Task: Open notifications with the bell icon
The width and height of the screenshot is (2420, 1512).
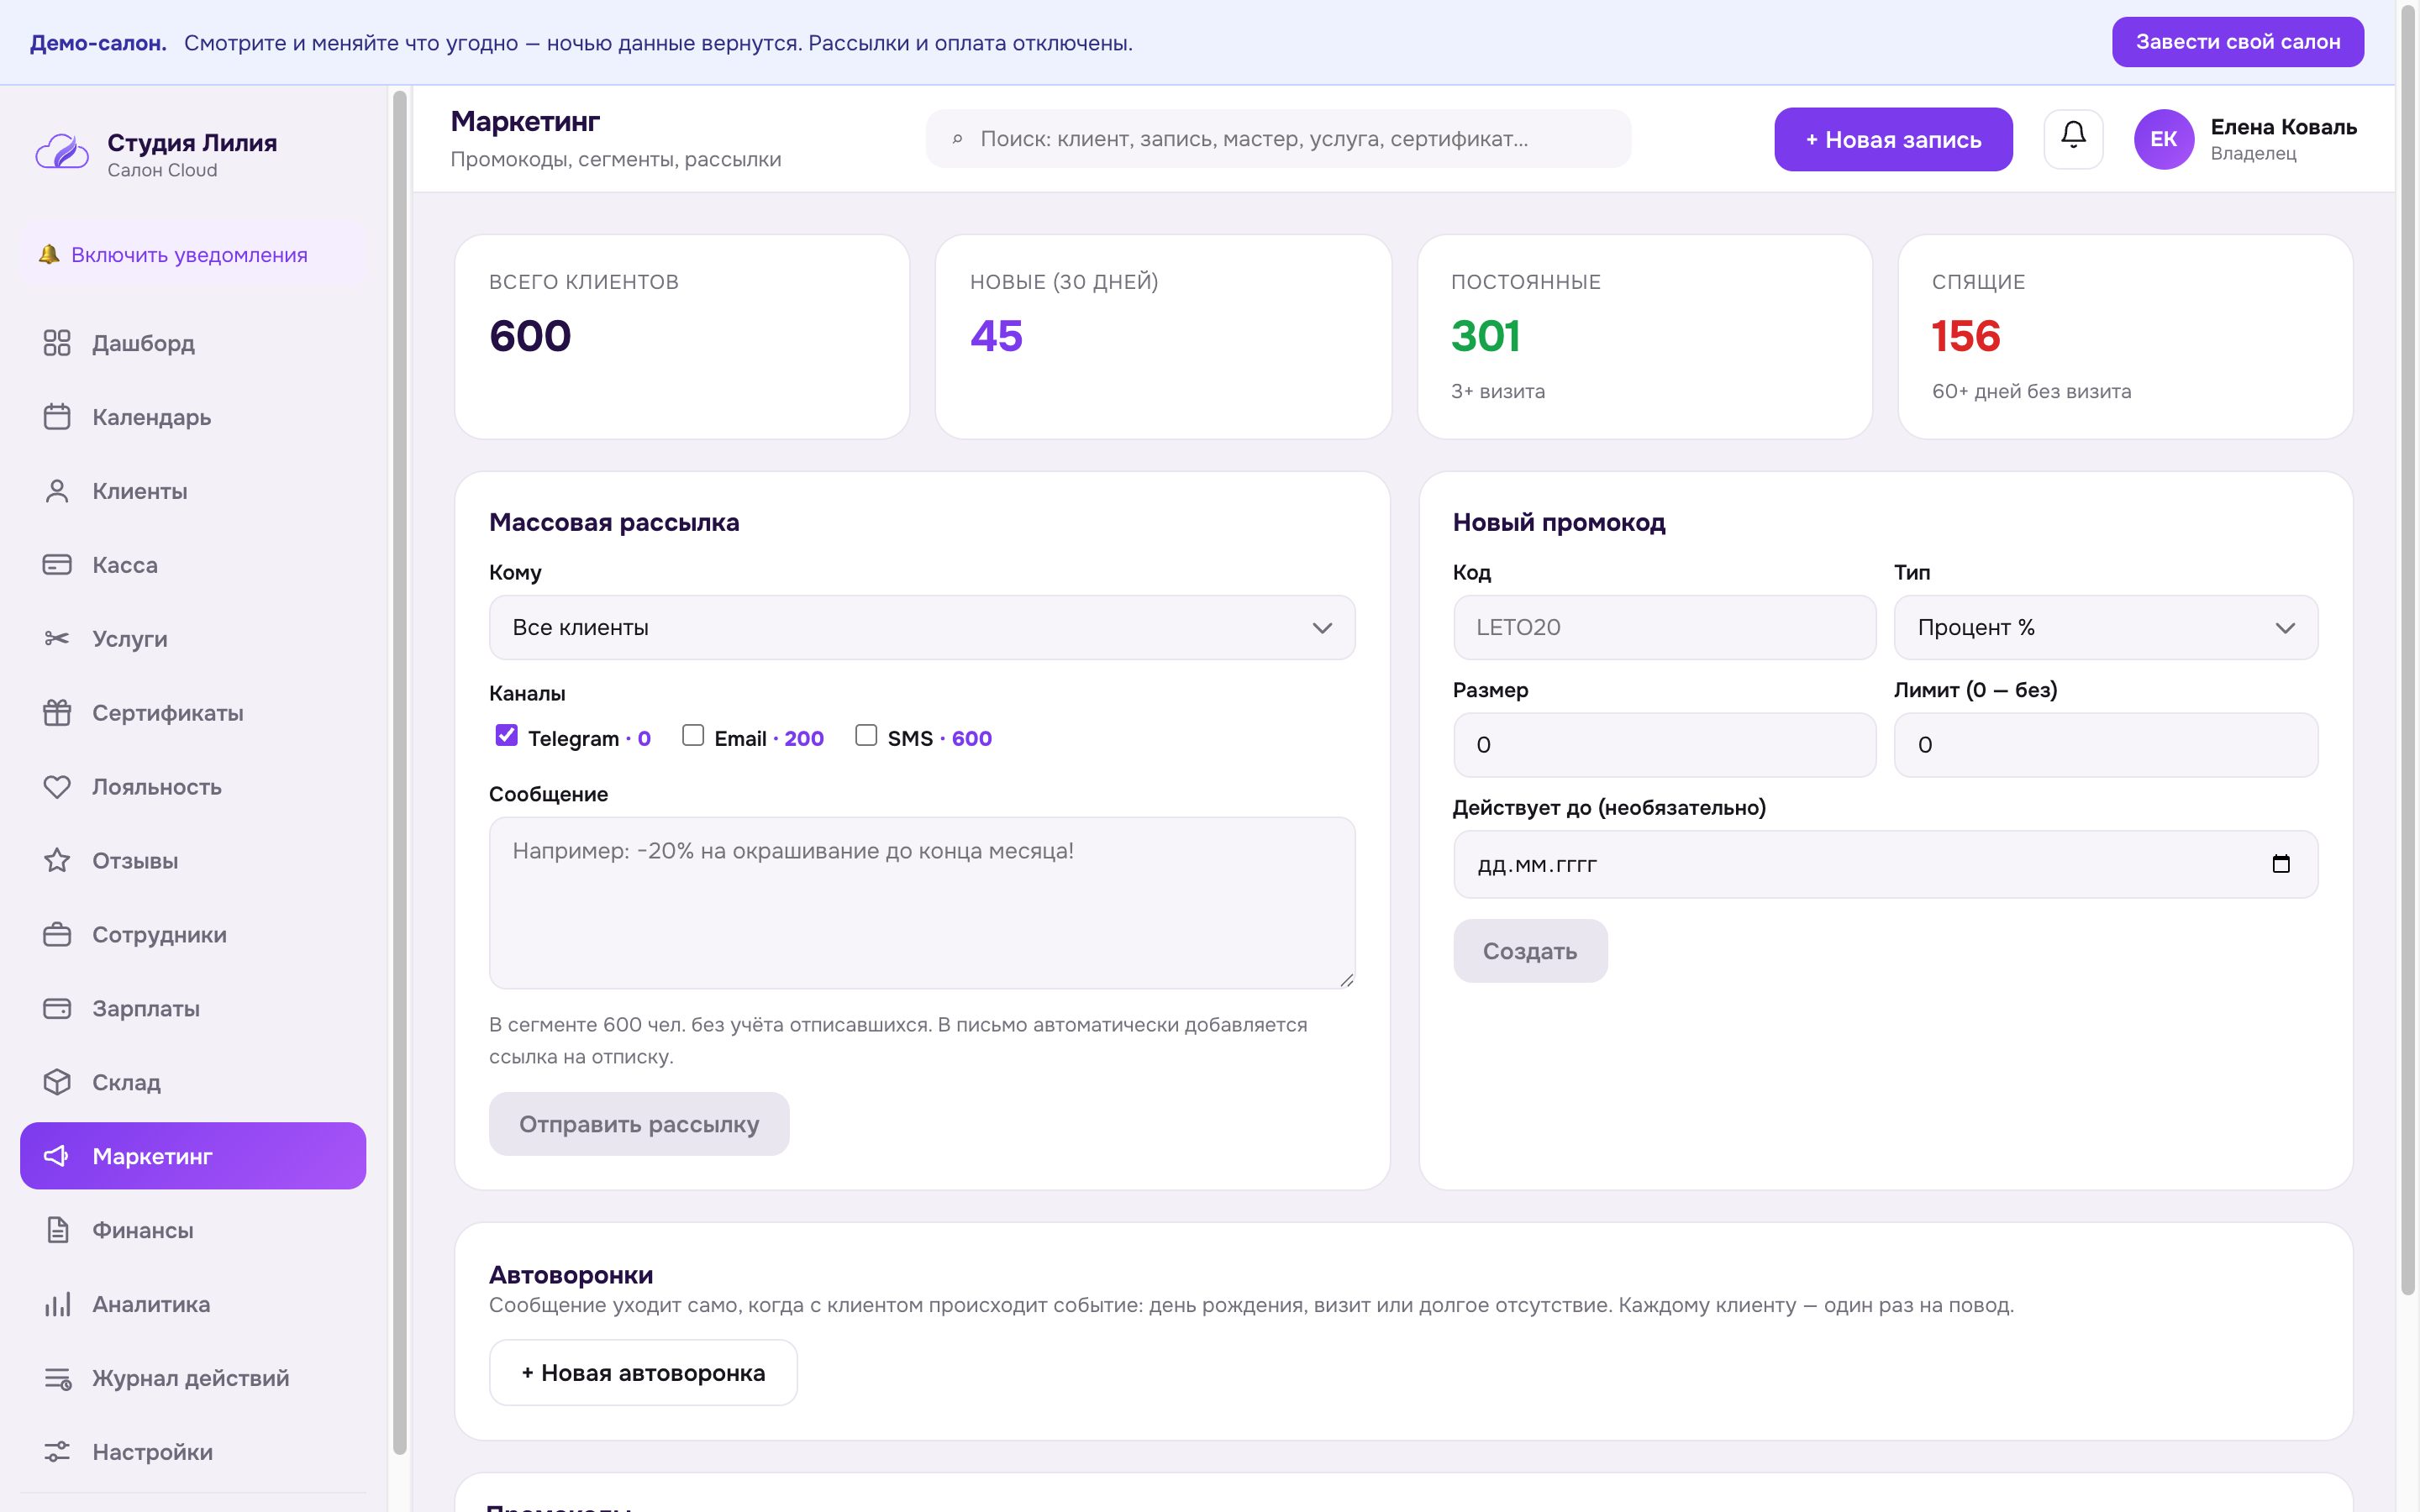Action: [x=2073, y=139]
